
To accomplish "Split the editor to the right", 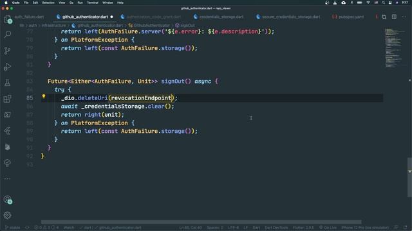I will coord(394,17).
